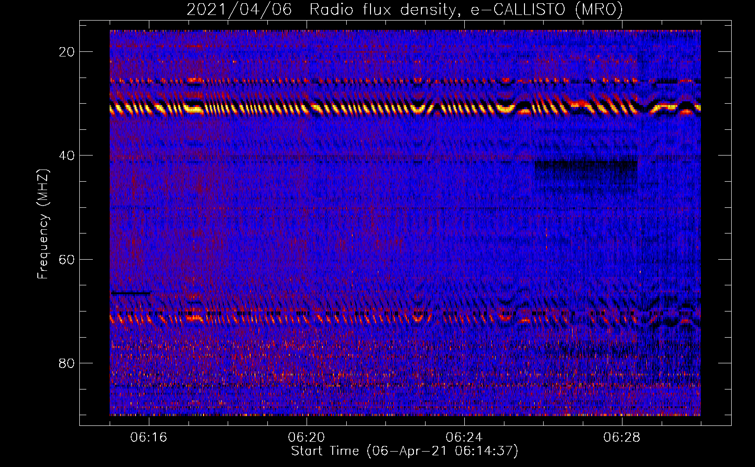Click the 'Start Time (06-Apr-21 06:14:37)' x-axis label
The width and height of the screenshot is (755, 467).
[405, 451]
